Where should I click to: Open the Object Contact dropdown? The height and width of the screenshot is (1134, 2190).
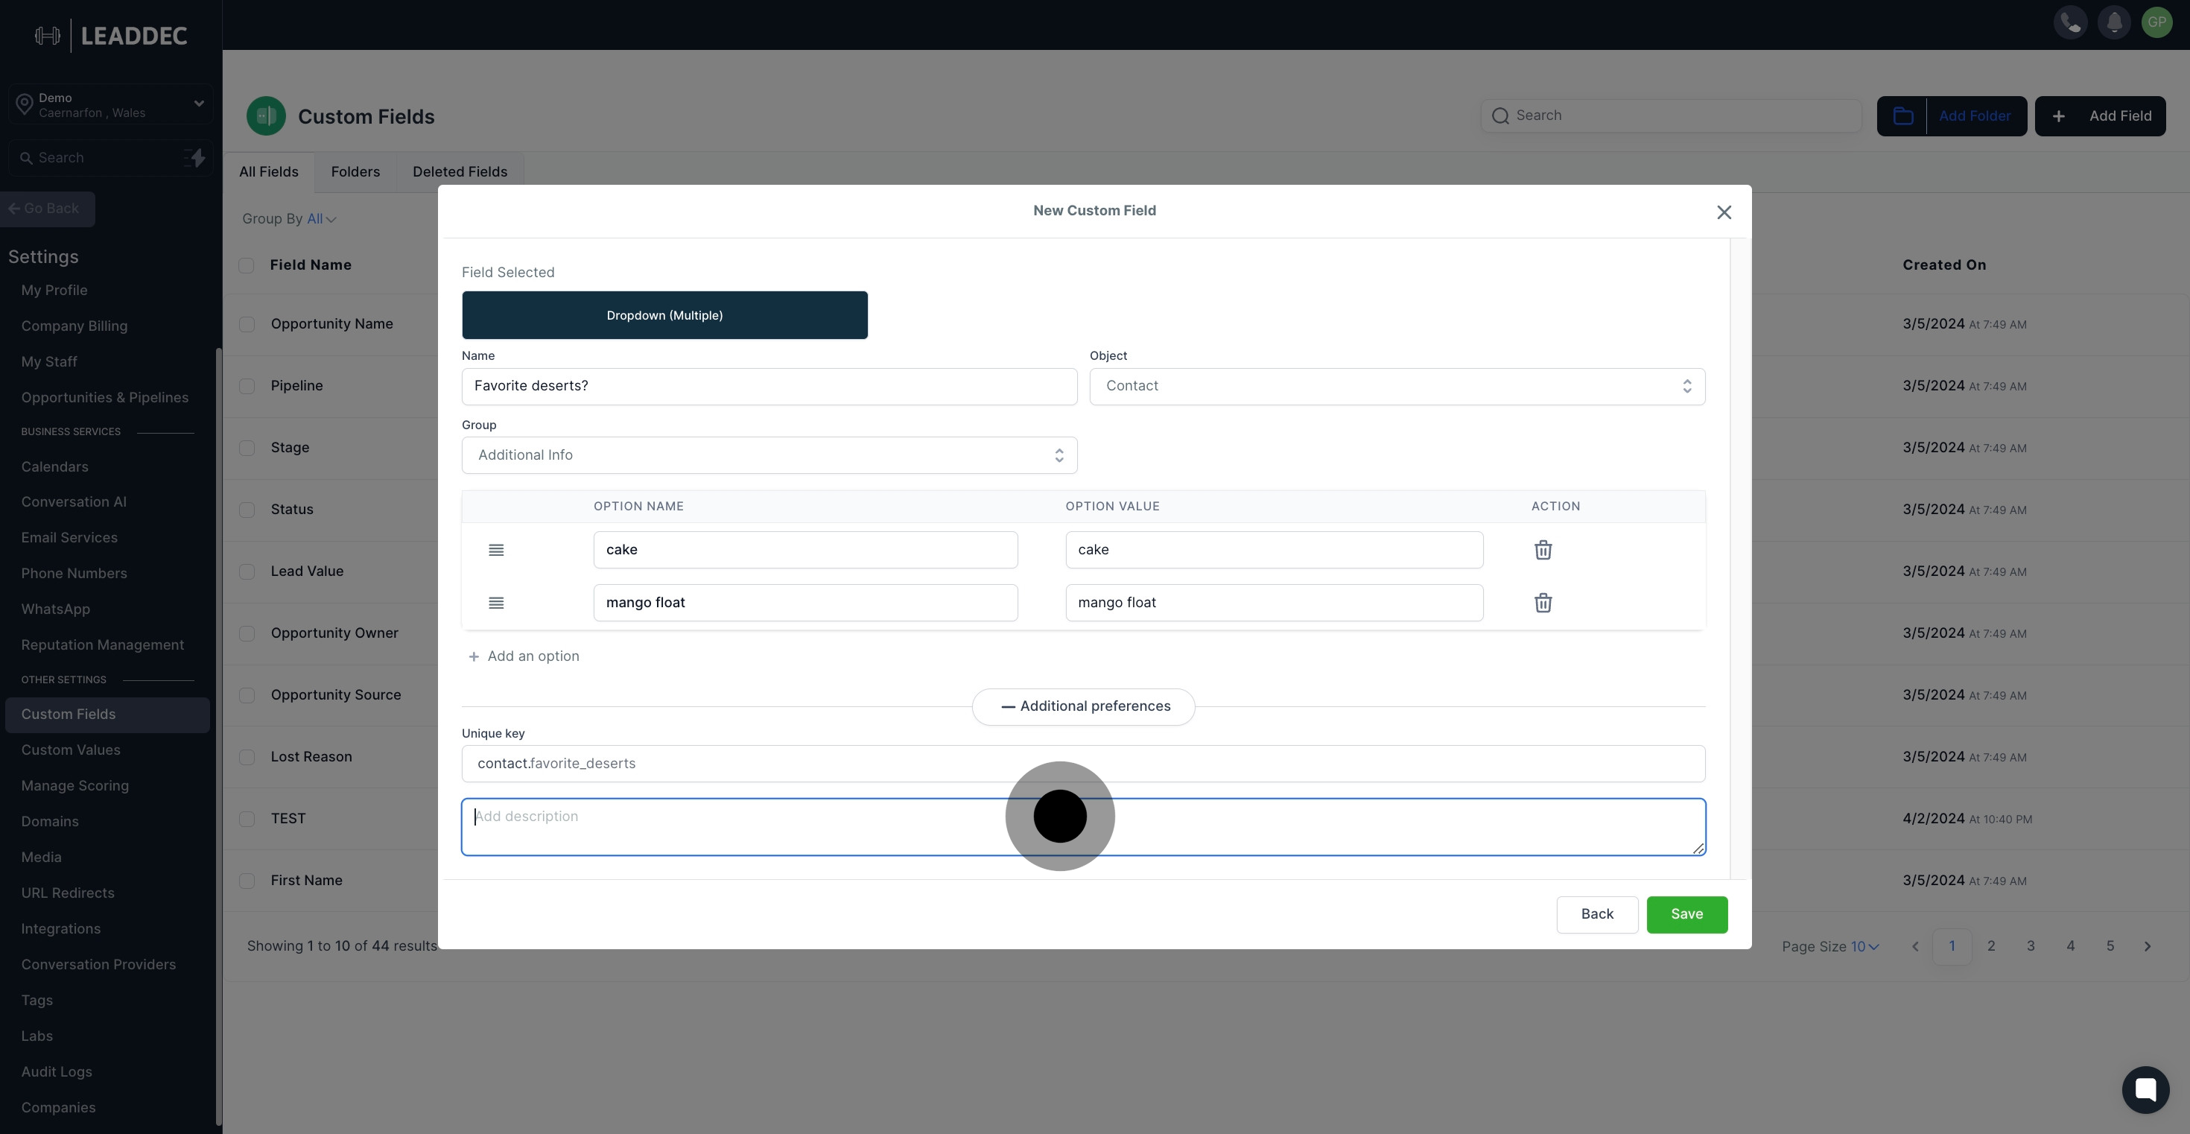(1396, 386)
